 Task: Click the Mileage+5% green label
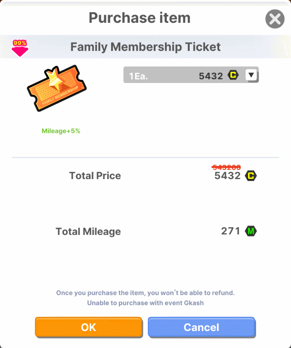(x=61, y=131)
